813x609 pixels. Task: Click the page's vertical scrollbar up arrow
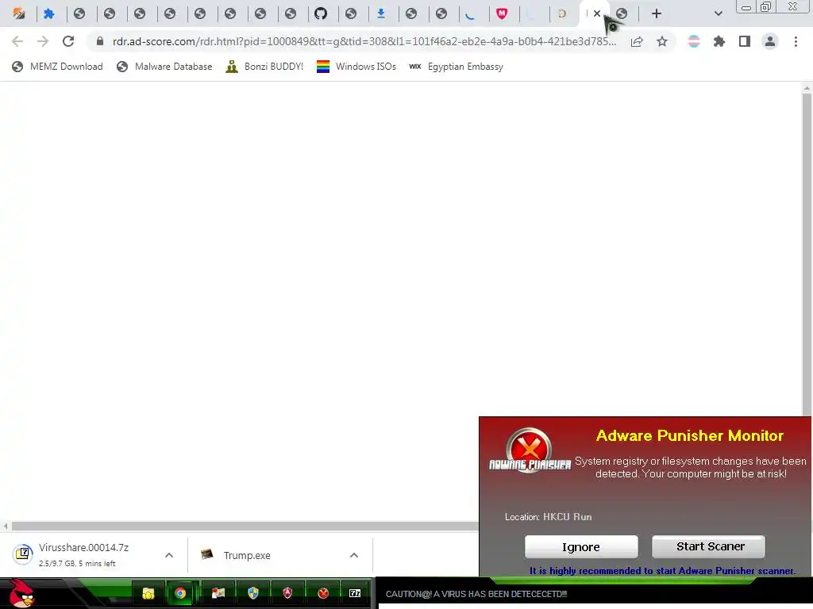[807, 89]
